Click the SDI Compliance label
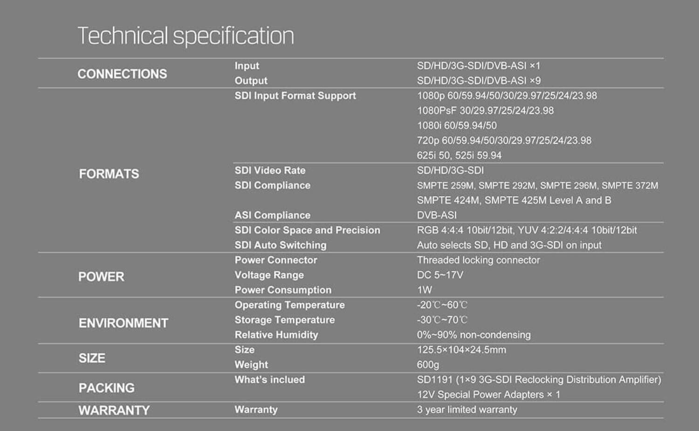Viewport: 699px width, 431px height. pyautogui.click(x=272, y=185)
